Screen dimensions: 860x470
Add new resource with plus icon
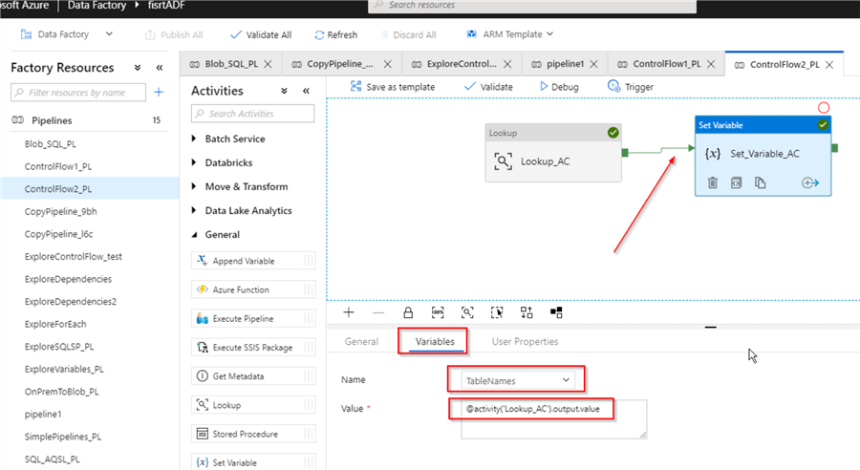(159, 92)
